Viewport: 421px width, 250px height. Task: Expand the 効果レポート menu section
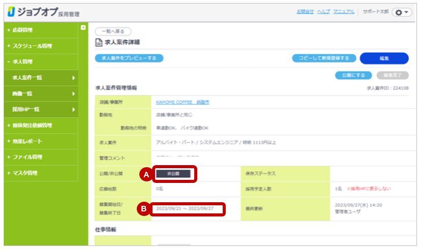(41, 141)
